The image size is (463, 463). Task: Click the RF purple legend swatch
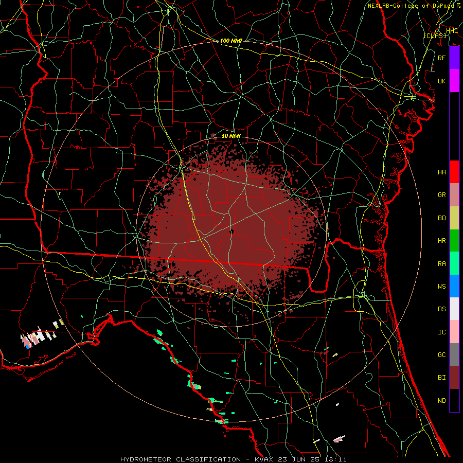[454, 58]
